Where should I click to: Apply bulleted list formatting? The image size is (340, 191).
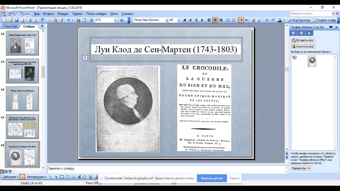point(234,20)
